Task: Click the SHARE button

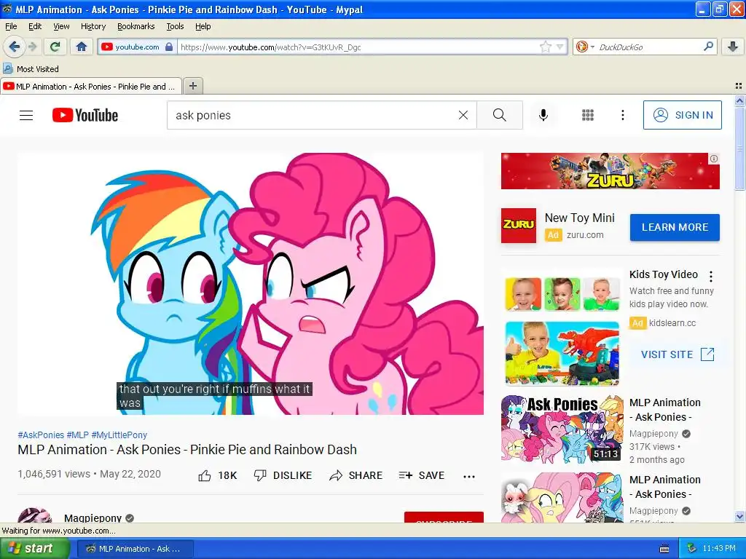Action: coord(356,475)
